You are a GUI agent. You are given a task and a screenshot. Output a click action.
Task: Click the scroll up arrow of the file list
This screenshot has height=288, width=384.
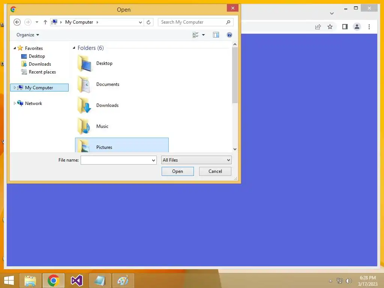pos(235,44)
